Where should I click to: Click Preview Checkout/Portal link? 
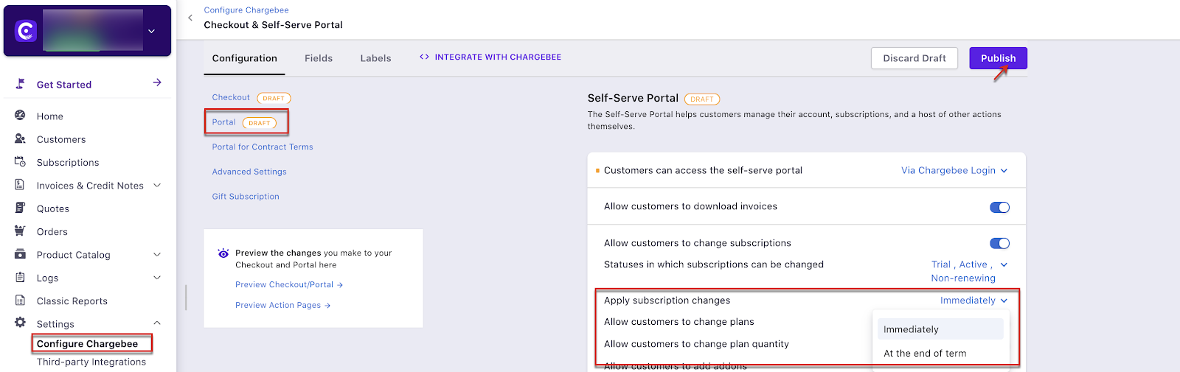tap(289, 284)
